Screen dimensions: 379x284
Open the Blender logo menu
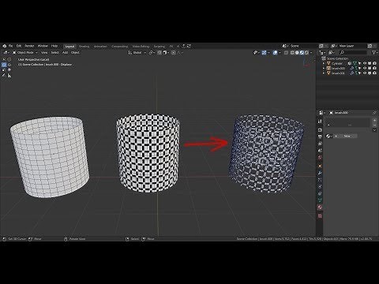5,46
